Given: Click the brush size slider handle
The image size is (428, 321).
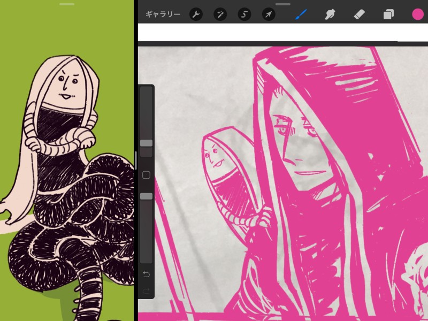Looking at the screenshot, I should (146, 143).
